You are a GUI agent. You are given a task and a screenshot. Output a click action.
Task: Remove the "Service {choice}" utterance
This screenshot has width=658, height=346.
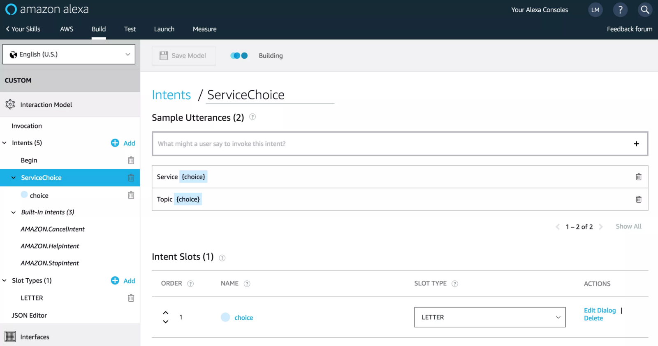click(638, 177)
